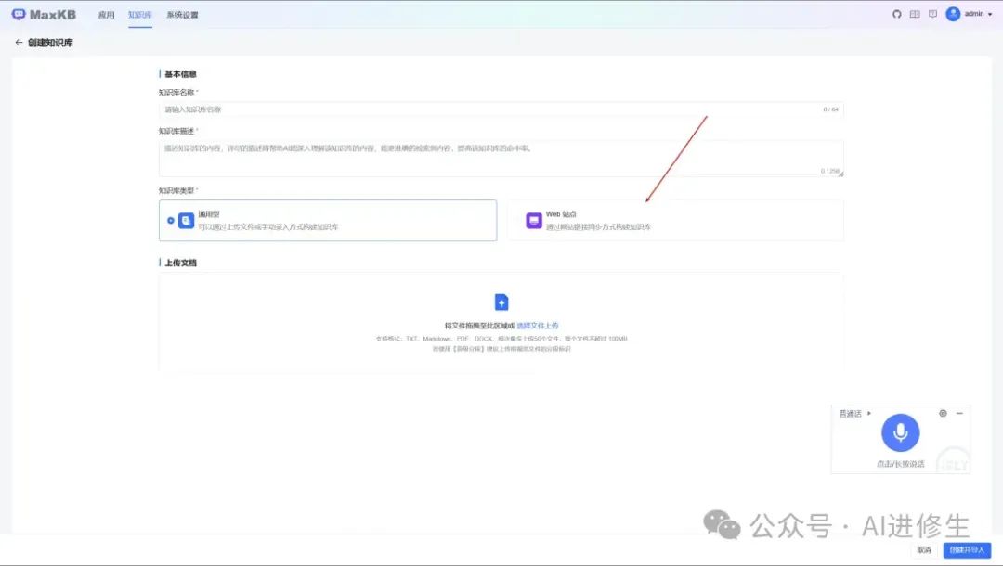
Task: Focus the 知识库描述 text area
Action: pos(501,159)
